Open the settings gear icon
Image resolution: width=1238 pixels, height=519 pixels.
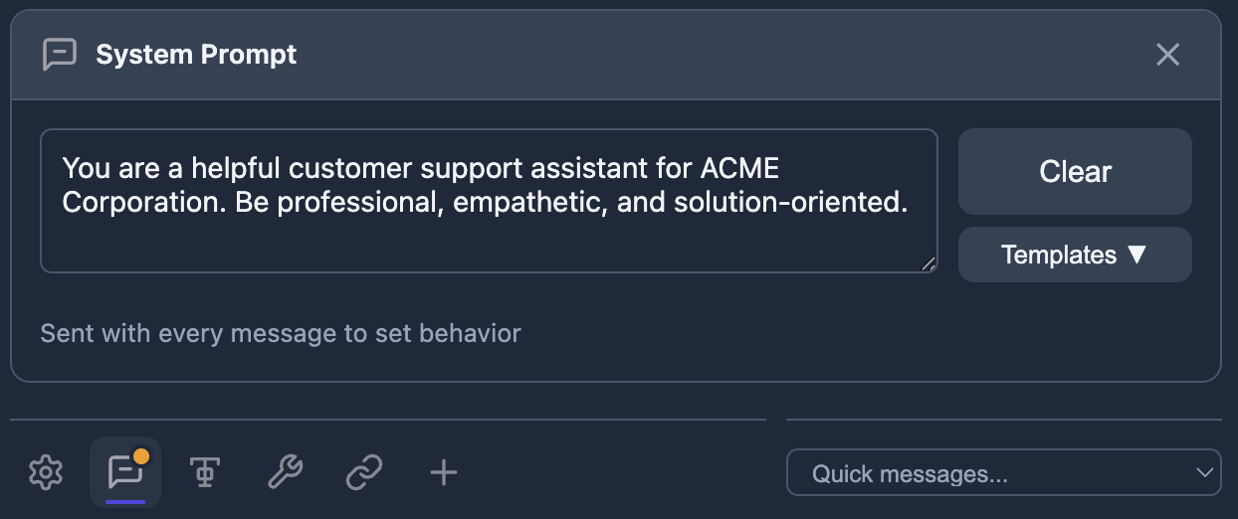46,473
